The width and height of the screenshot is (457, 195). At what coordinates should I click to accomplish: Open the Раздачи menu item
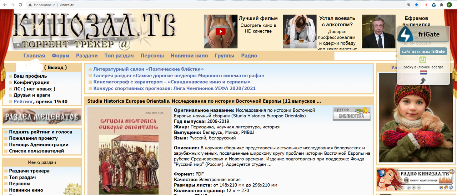click(x=87, y=56)
